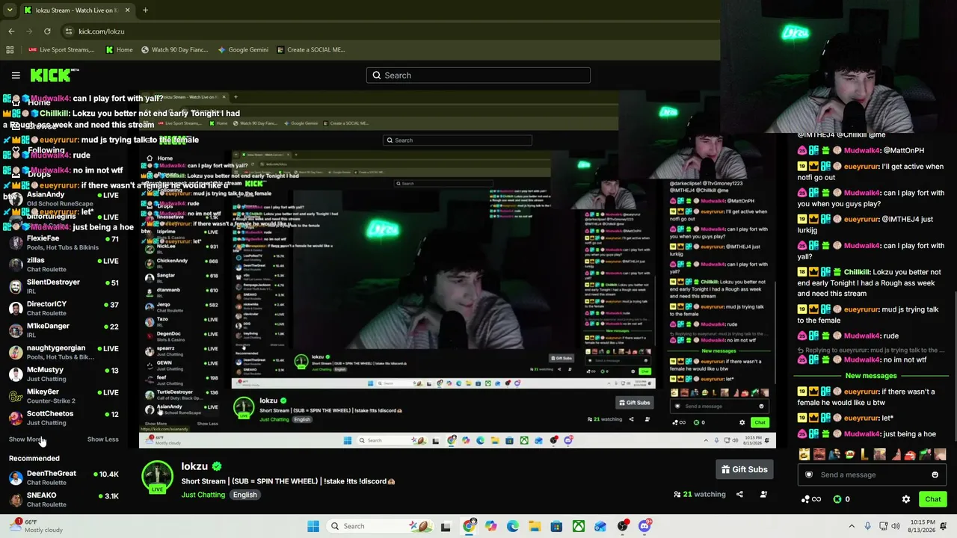The image size is (957, 538).
Task: Open Xbox app from the taskbar
Action: (579, 526)
